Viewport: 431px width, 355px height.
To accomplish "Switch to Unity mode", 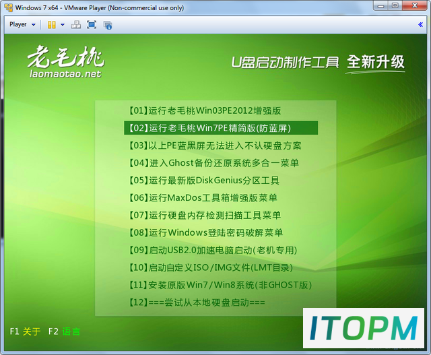I will point(108,25).
